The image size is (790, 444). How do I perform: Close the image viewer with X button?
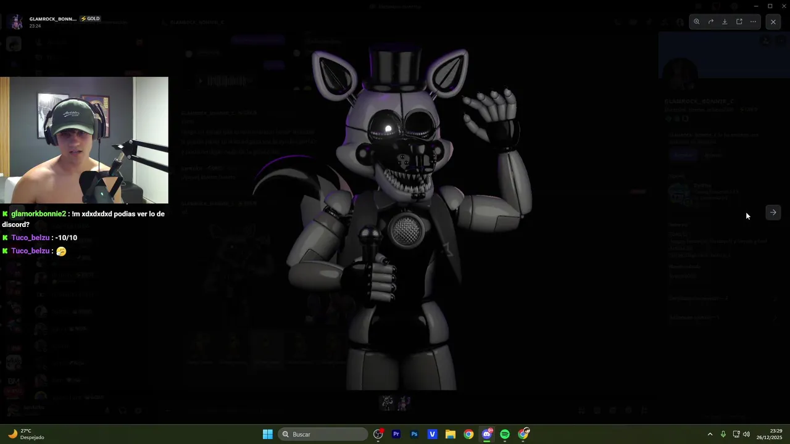tap(773, 22)
